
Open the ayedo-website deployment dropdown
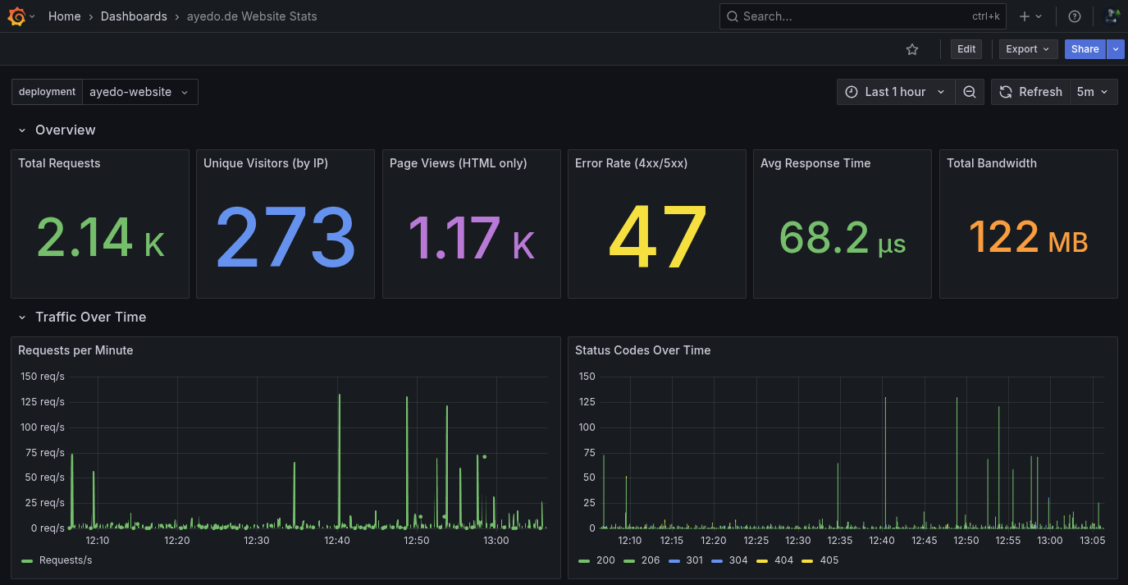point(139,91)
